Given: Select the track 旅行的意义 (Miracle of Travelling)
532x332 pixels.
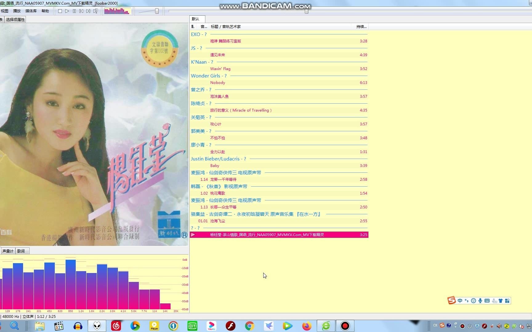Looking at the screenshot, I should pyautogui.click(x=279, y=110).
